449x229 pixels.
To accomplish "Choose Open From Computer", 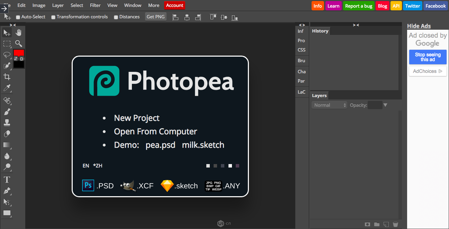I will coord(155,132).
